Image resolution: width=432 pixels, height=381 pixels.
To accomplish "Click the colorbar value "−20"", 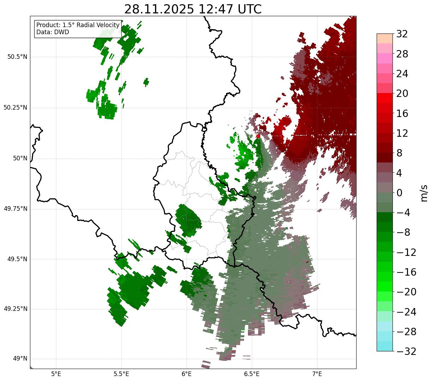I will click(406, 292).
